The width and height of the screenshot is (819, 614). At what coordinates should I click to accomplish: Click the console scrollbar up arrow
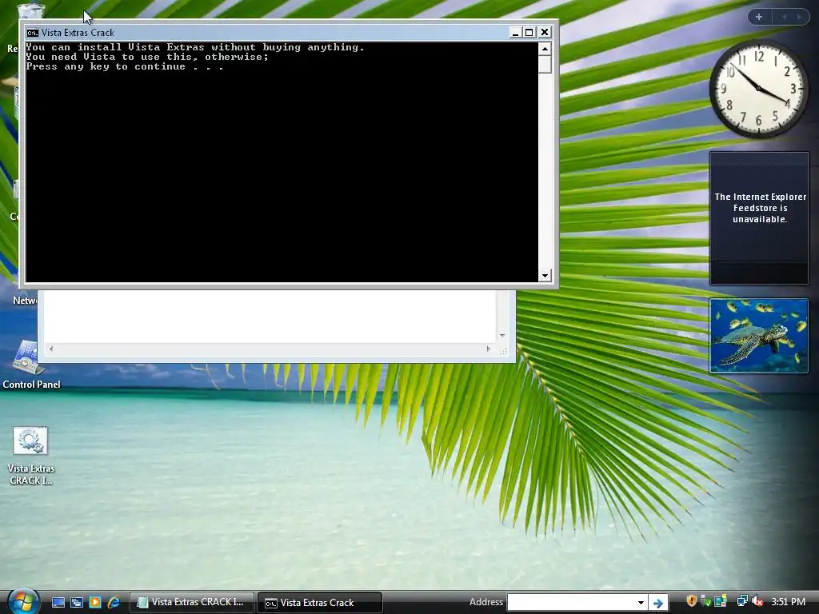pyautogui.click(x=545, y=49)
